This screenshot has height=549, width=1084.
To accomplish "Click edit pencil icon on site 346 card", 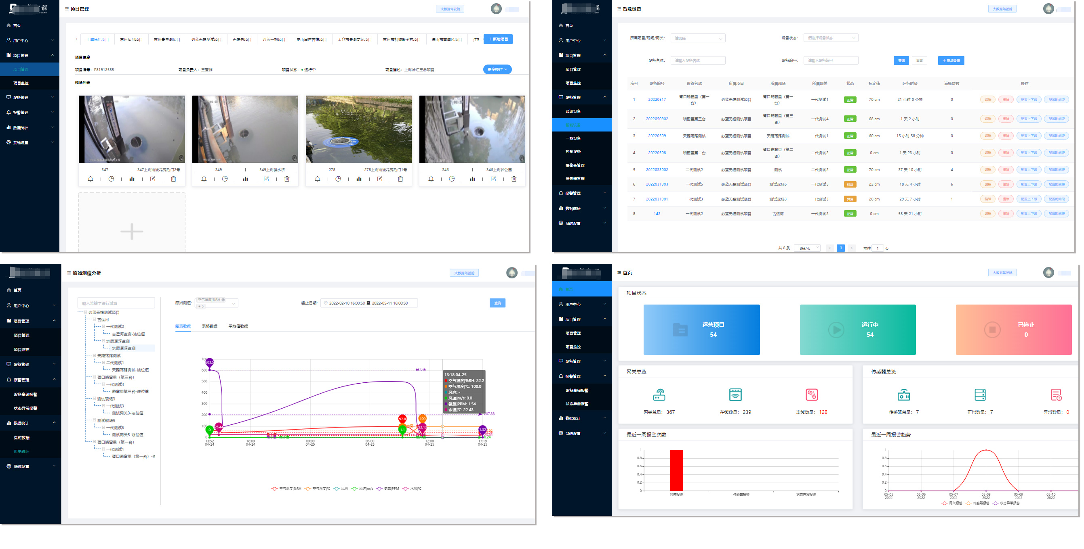I will (493, 179).
